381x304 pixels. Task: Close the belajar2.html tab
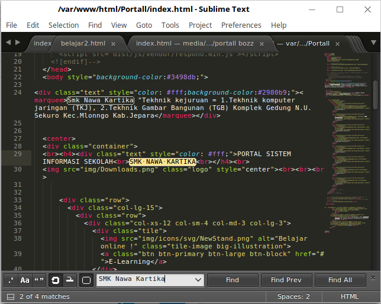[x=113, y=44]
